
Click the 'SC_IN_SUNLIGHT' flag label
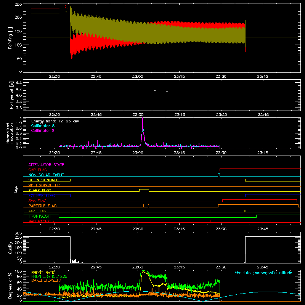pos(44,180)
